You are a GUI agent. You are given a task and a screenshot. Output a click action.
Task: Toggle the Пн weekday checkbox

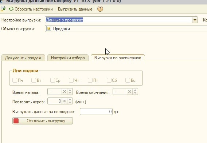coord(15,80)
